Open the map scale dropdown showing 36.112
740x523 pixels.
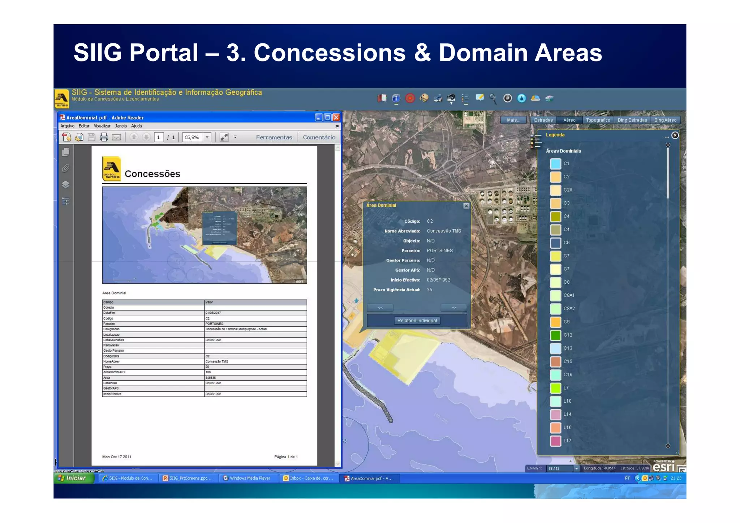point(576,468)
